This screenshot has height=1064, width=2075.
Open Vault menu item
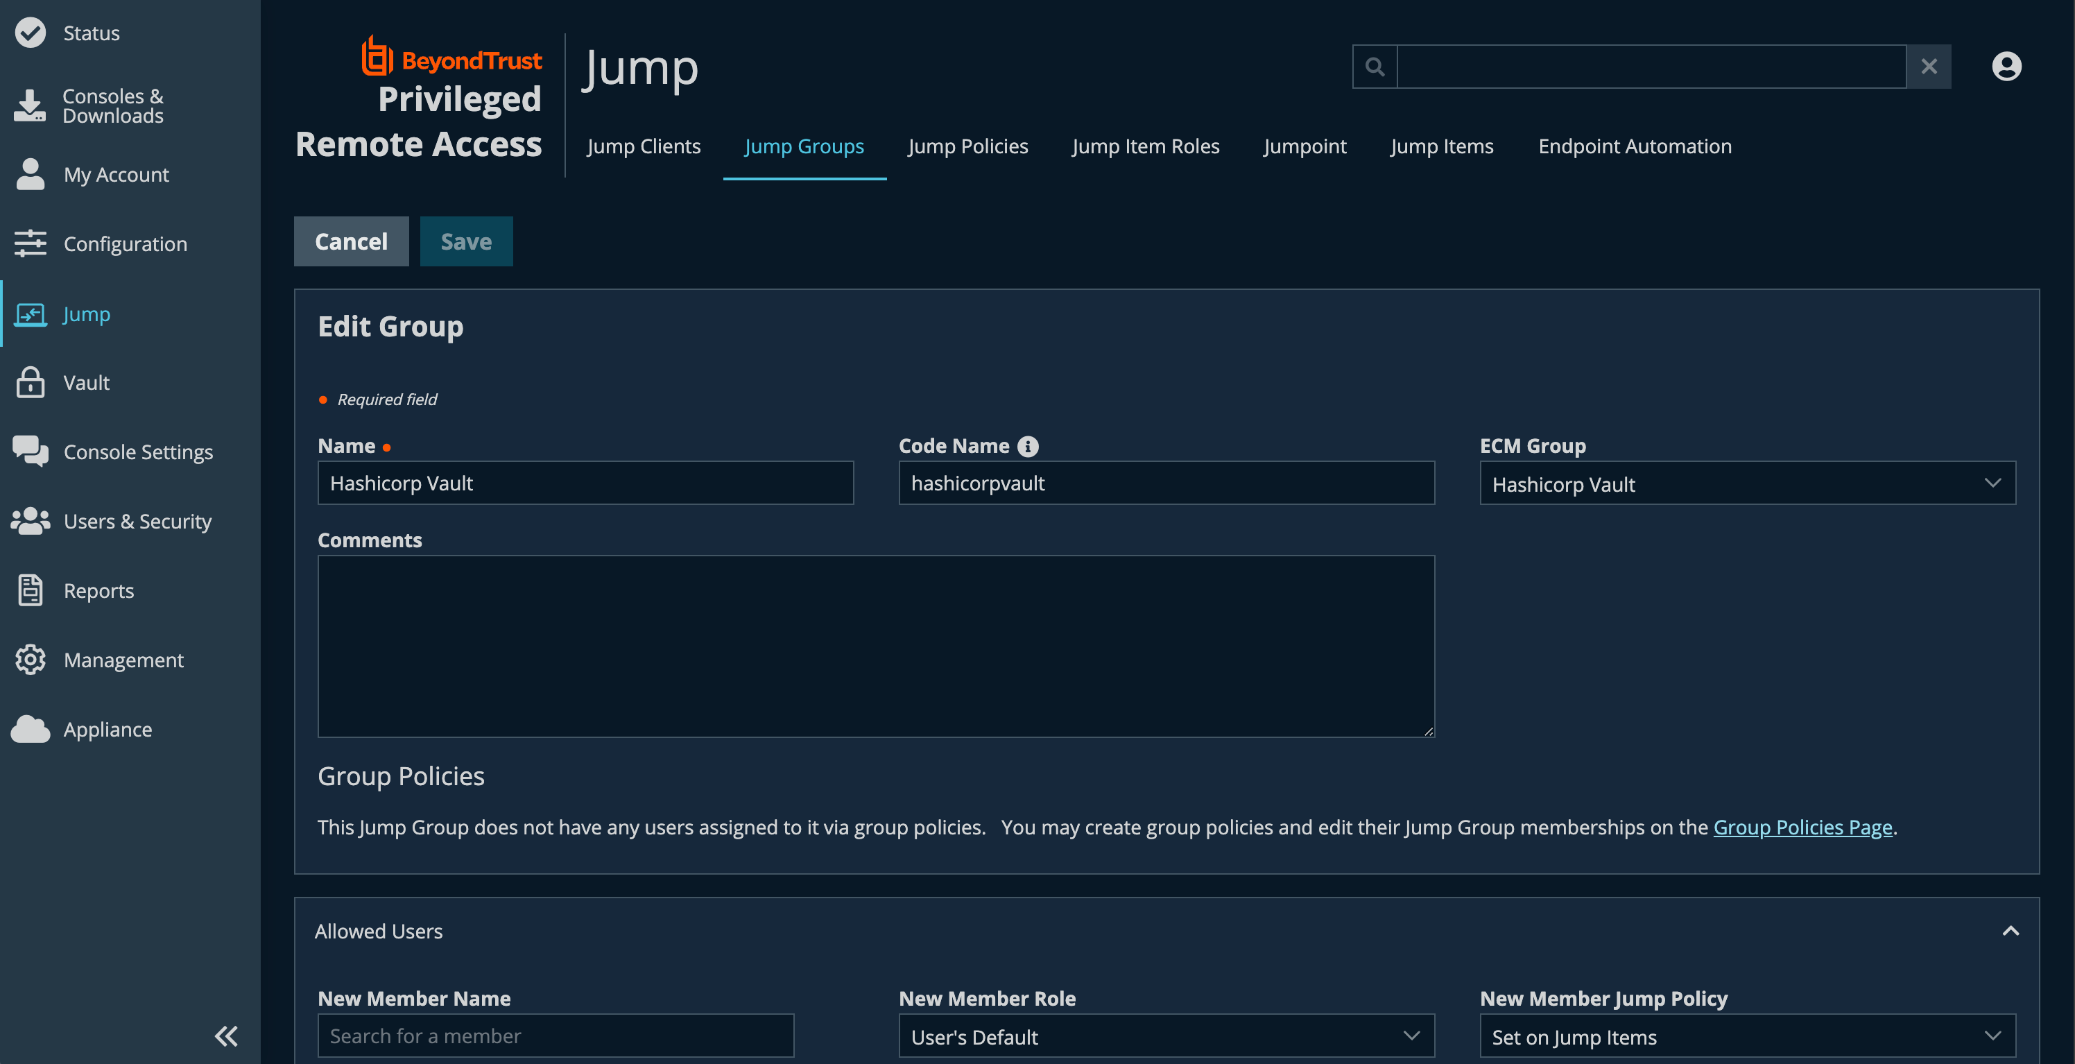(x=86, y=381)
